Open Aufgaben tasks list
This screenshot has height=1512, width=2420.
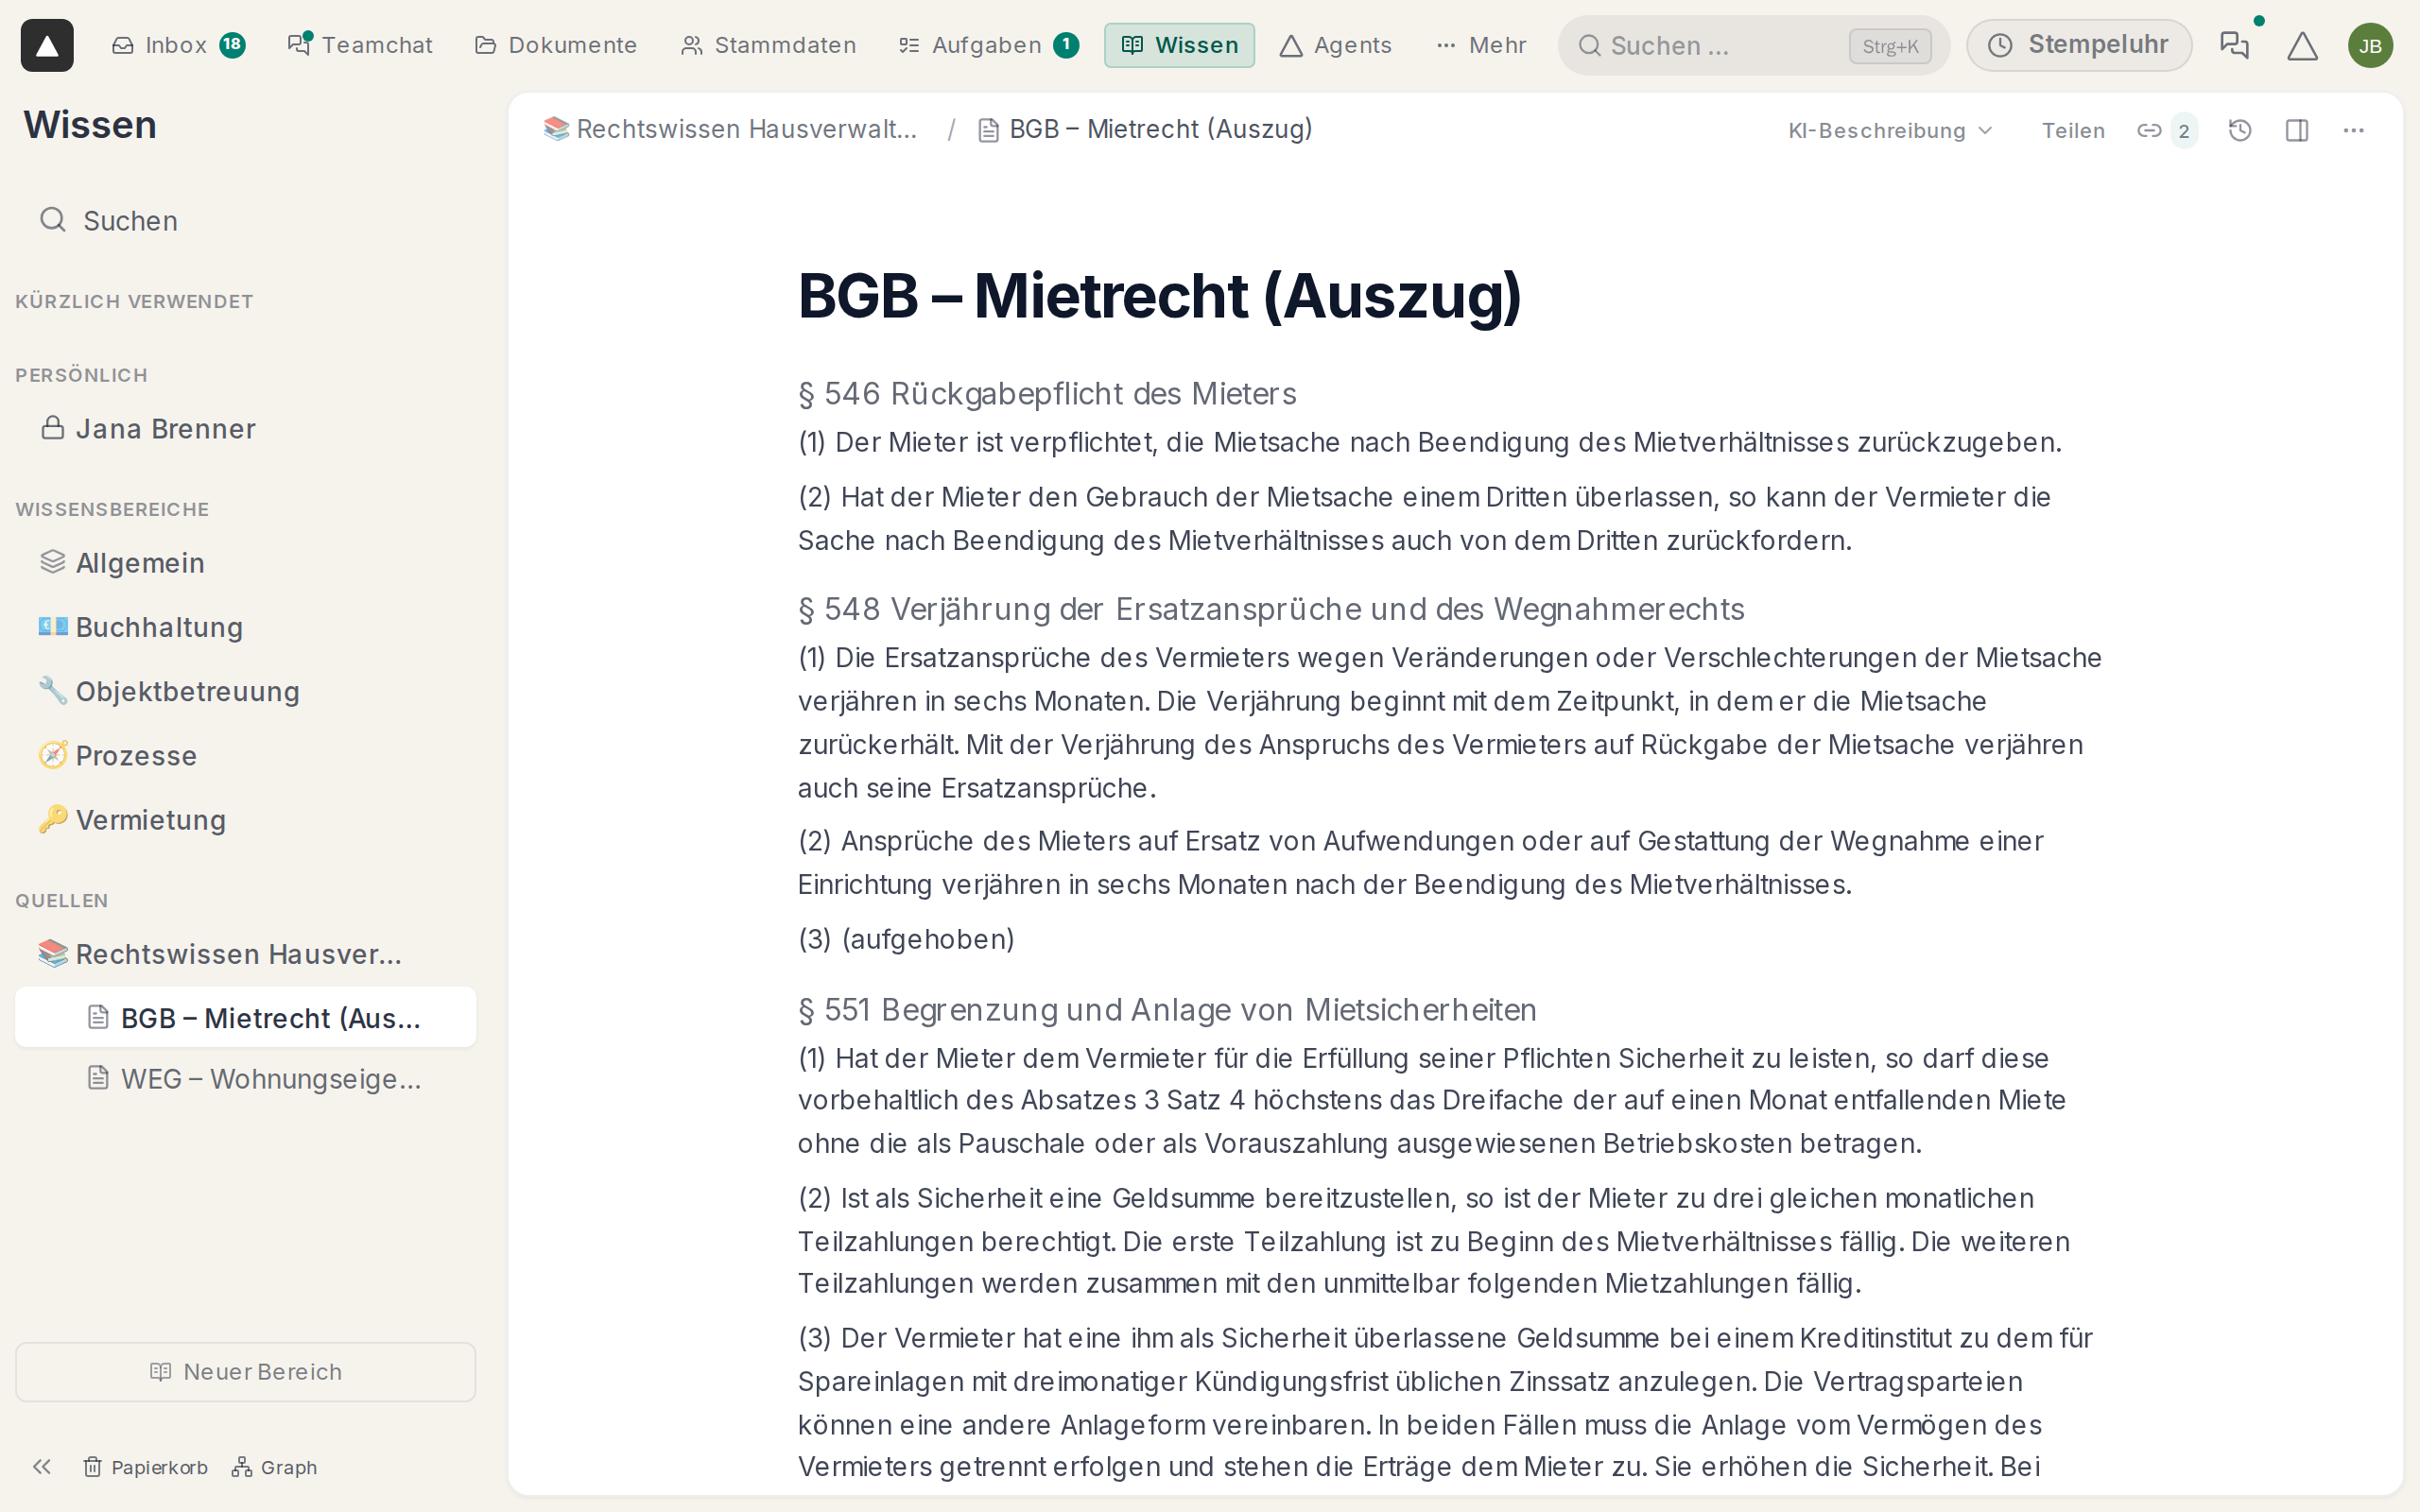click(x=987, y=45)
